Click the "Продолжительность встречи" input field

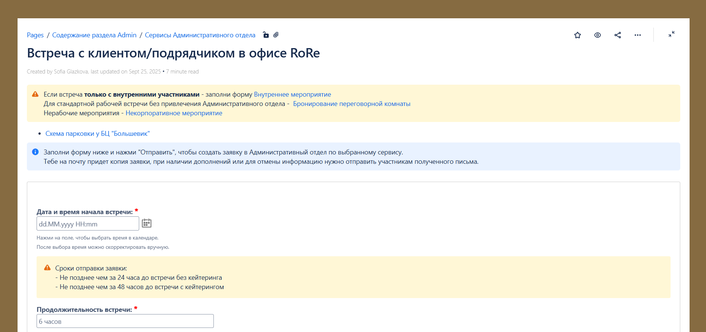pos(125,321)
